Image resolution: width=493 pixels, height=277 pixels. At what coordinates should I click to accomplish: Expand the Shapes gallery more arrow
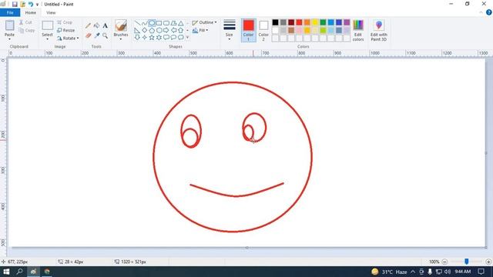(187, 38)
